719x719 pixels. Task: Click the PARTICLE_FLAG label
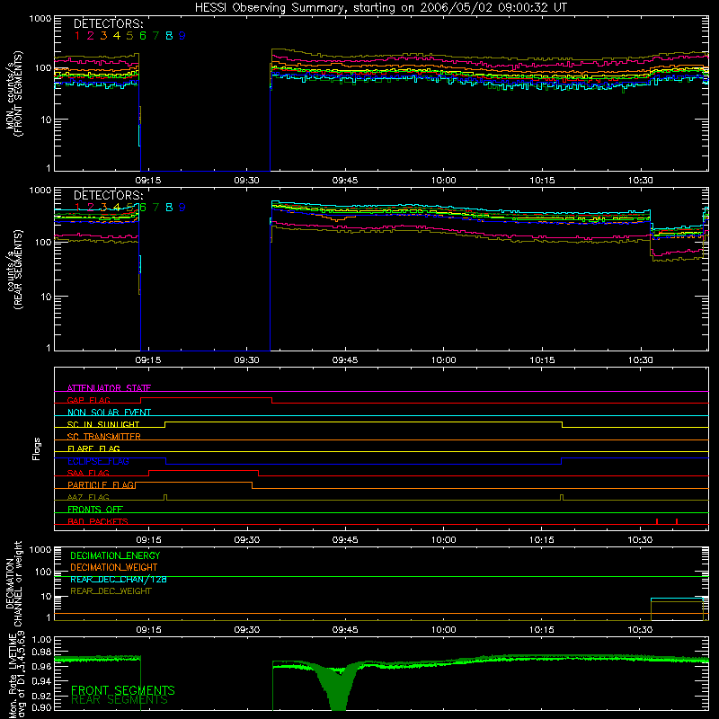pos(101,484)
